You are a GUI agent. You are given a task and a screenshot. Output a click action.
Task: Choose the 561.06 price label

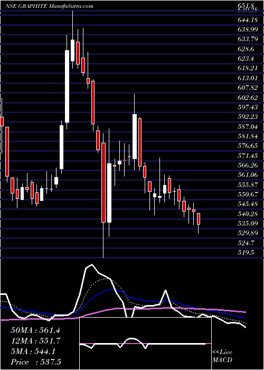click(x=249, y=176)
